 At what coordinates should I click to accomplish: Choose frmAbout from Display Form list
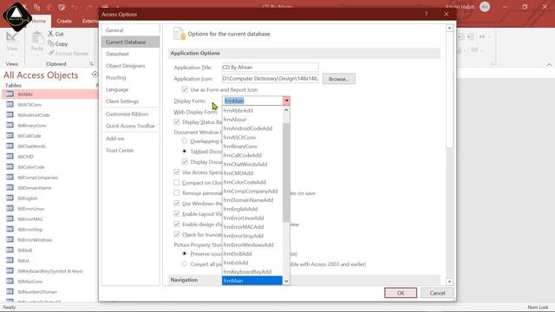pos(252,120)
